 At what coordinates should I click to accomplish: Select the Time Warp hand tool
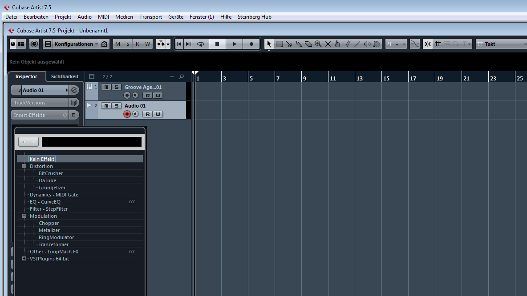tap(337, 44)
